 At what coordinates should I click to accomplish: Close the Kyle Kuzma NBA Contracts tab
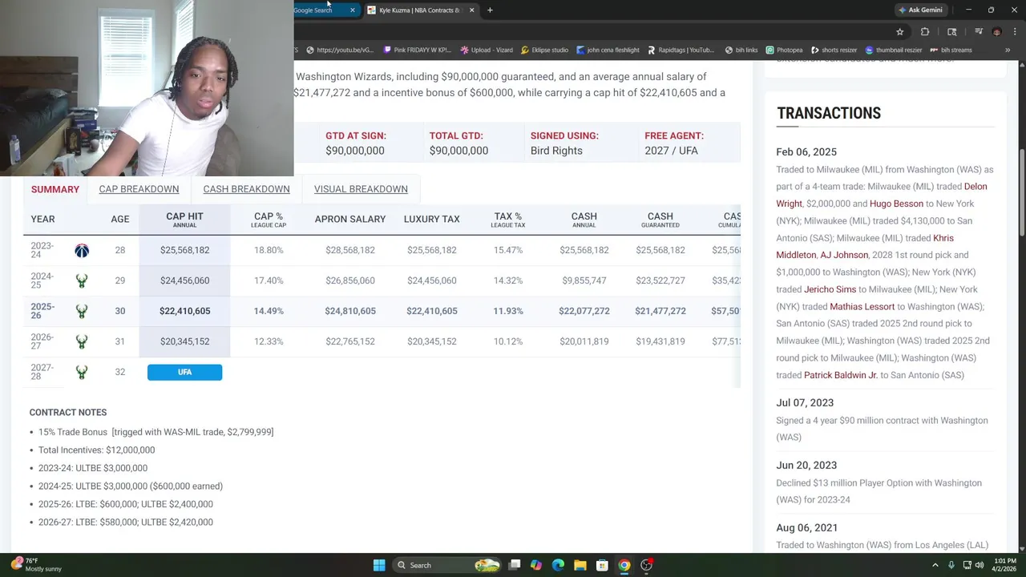[x=471, y=10]
